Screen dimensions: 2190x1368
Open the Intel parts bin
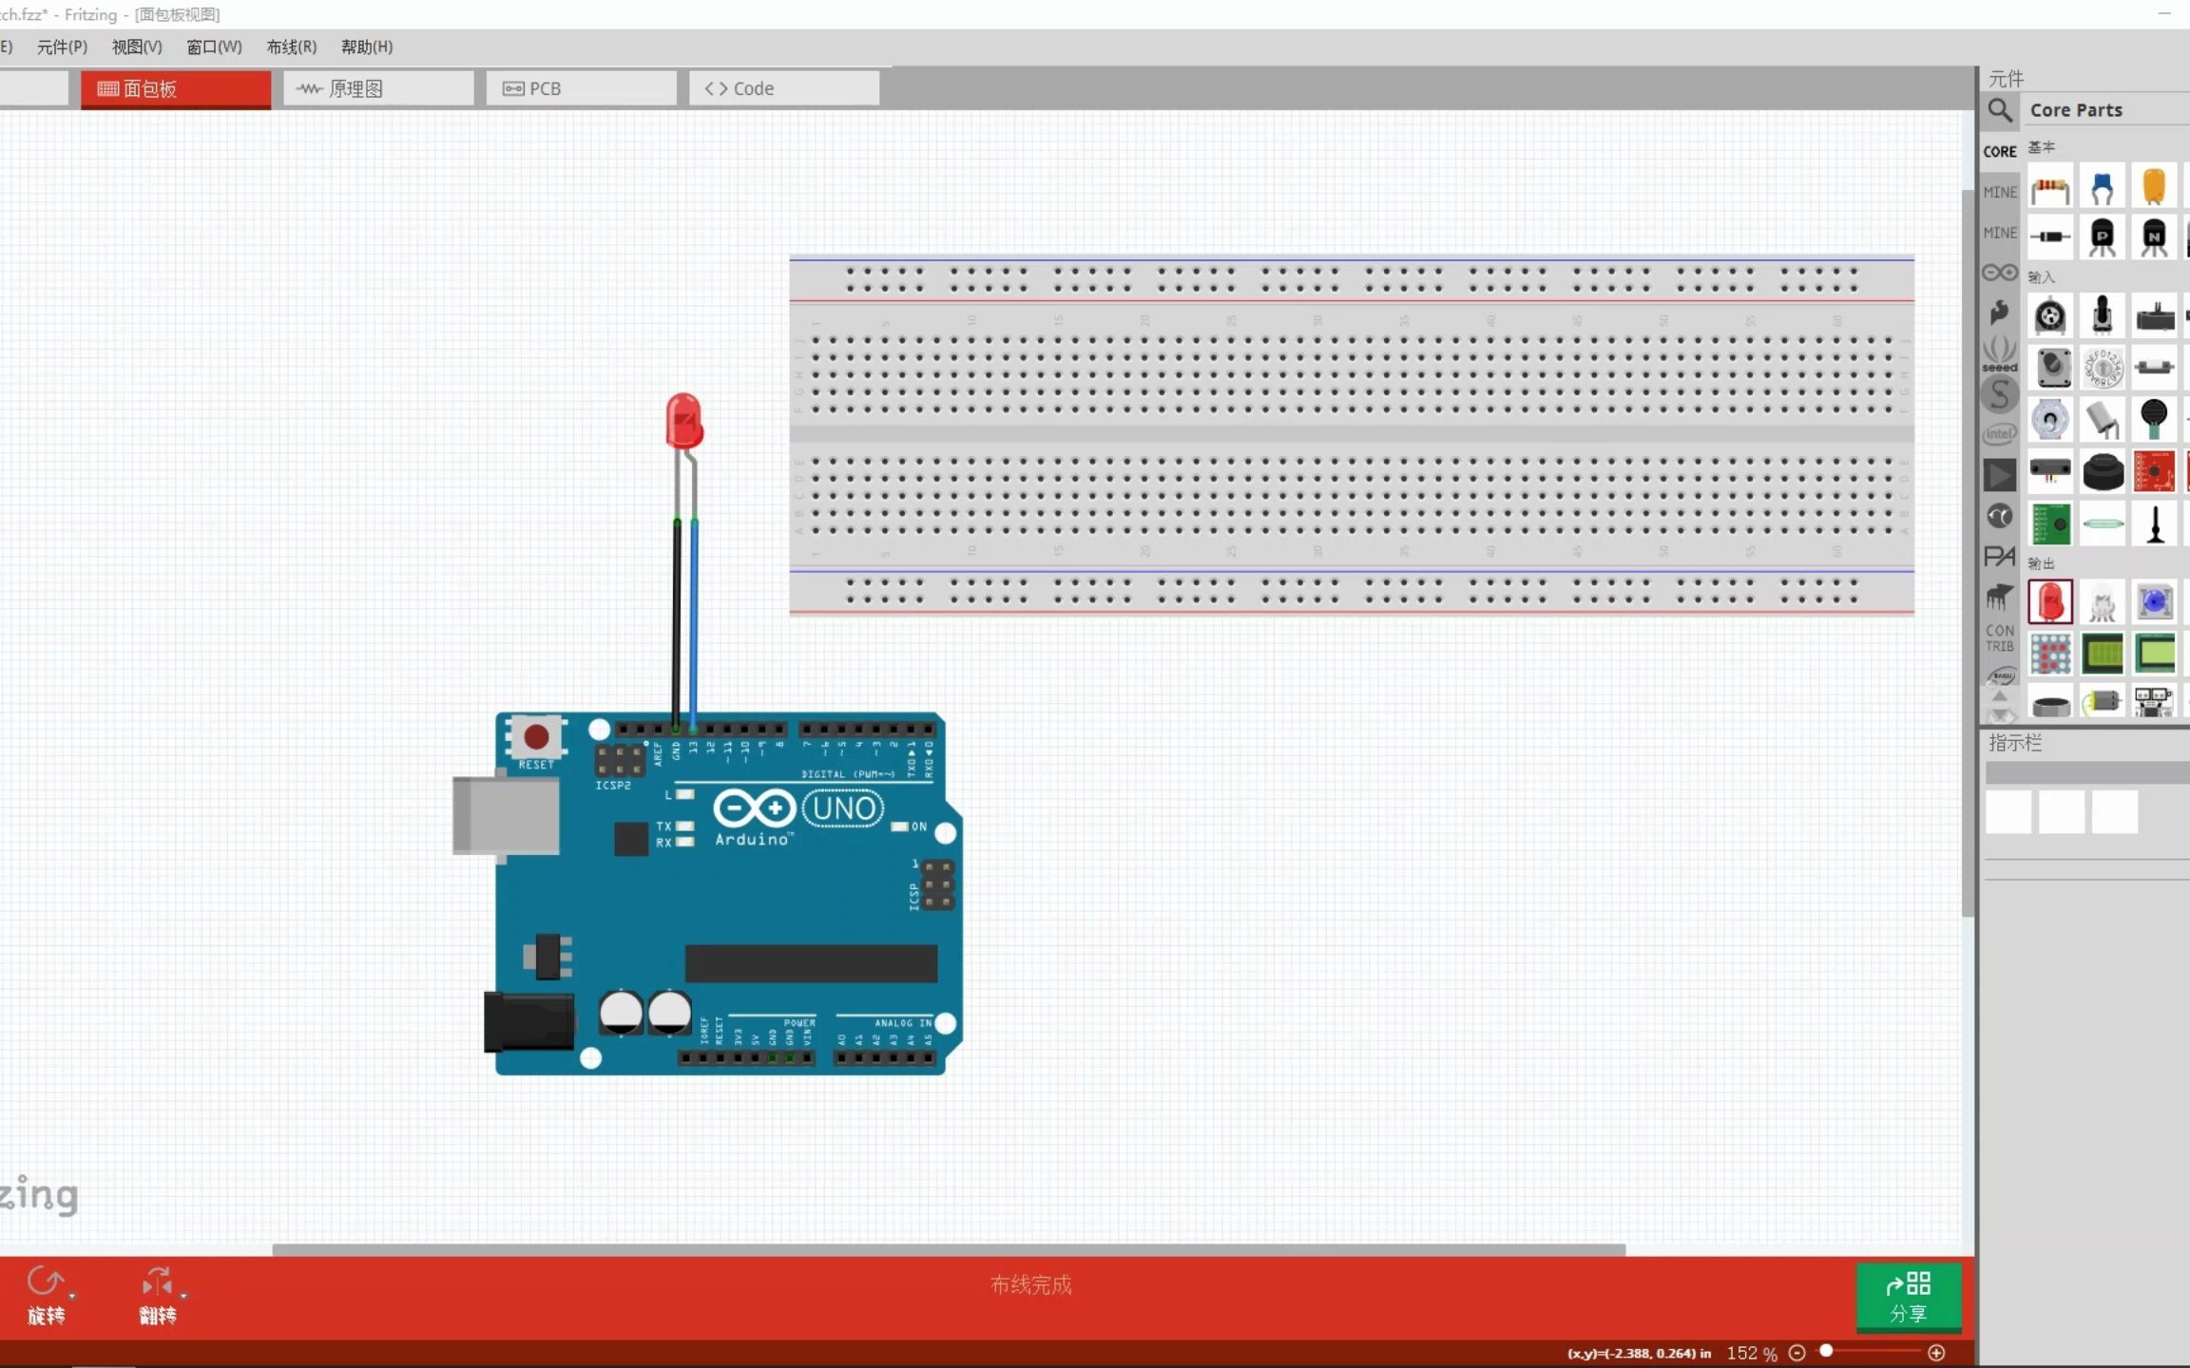tap(2000, 434)
